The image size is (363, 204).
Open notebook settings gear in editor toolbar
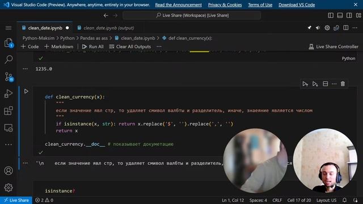pos(327,28)
